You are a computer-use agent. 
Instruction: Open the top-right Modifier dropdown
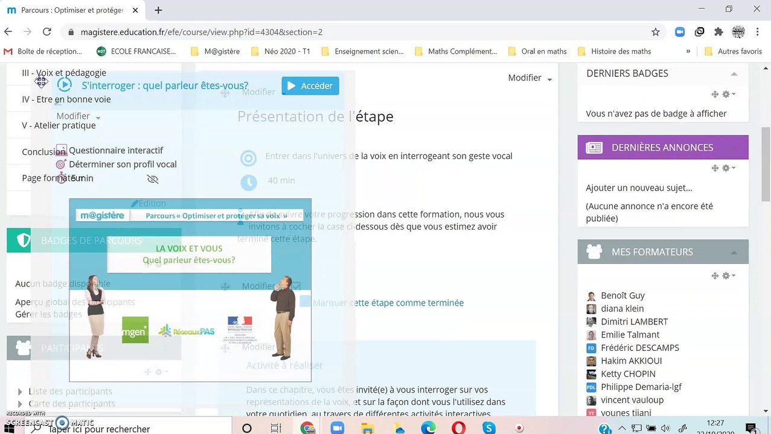tap(530, 78)
